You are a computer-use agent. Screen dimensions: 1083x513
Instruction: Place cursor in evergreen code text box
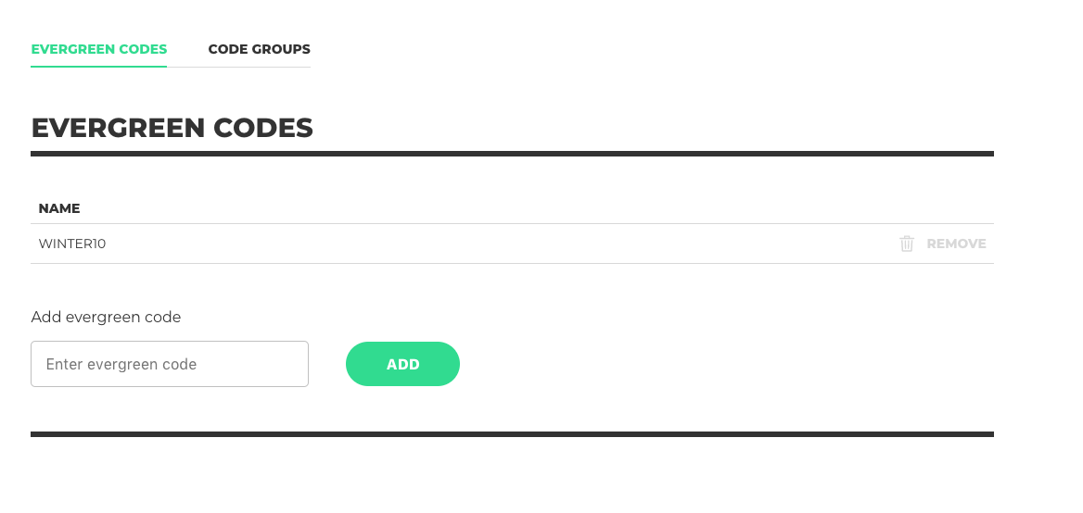169,364
